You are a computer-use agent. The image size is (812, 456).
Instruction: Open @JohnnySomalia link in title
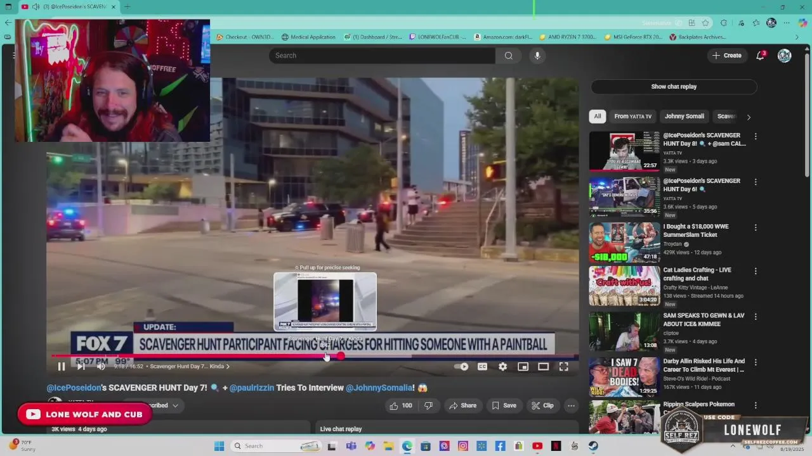[x=380, y=388]
